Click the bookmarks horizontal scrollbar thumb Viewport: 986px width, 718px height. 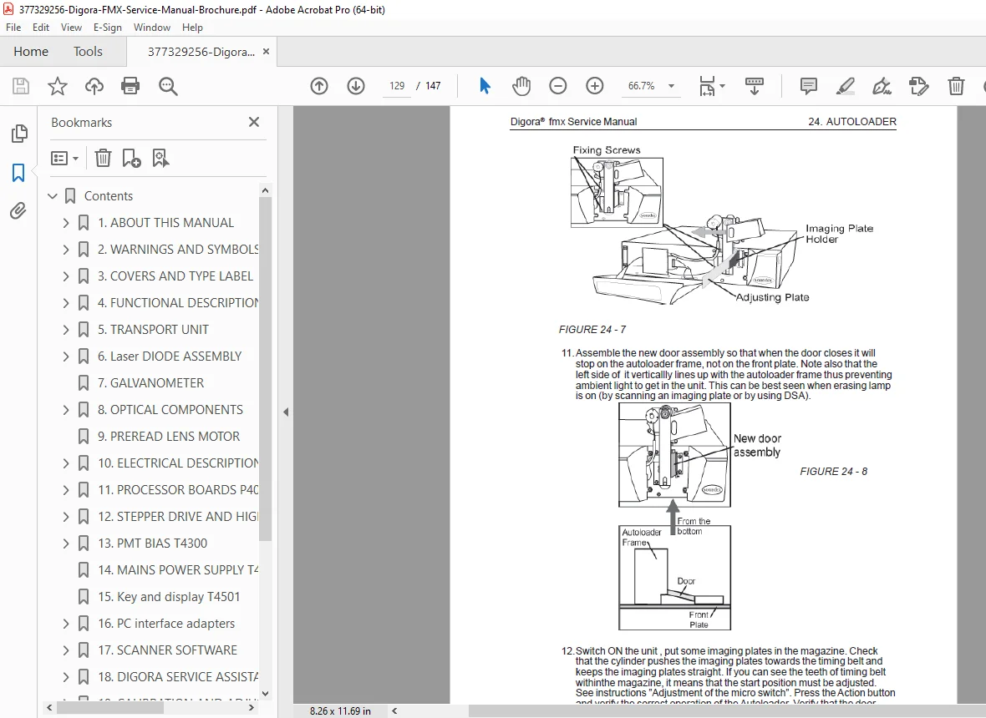pos(110,708)
